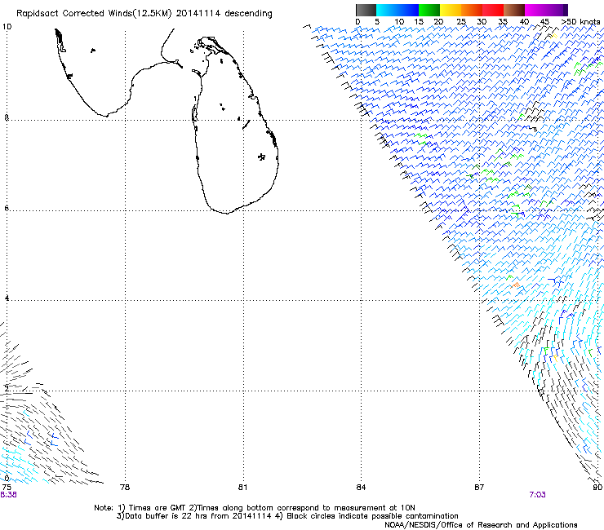Click the longitude label '90' on bottom axis

pos(597,488)
